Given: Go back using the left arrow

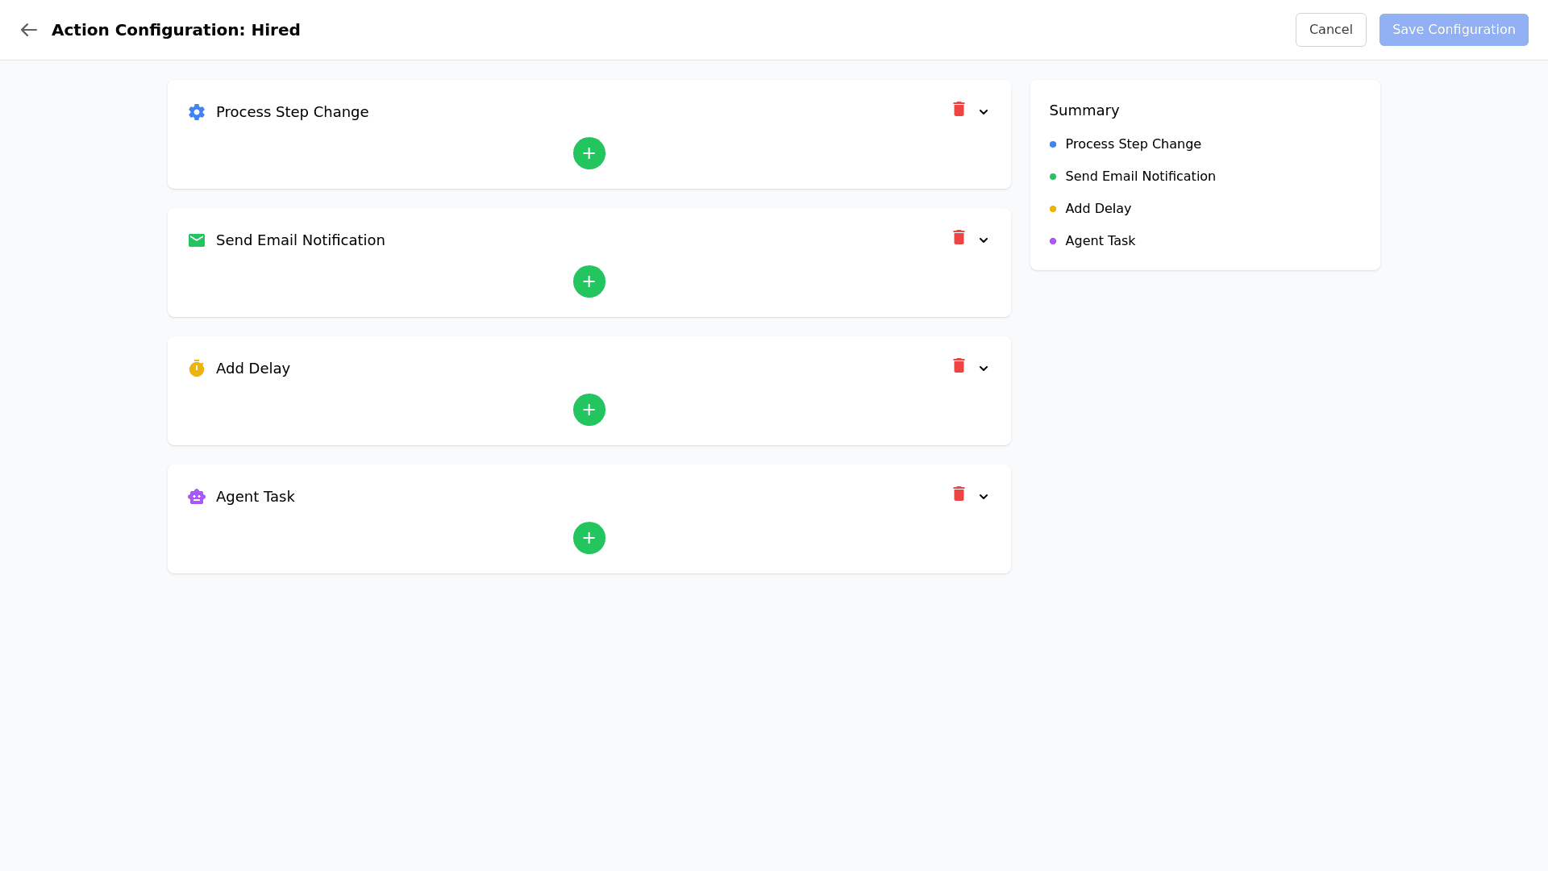Looking at the screenshot, I should pos(29,30).
